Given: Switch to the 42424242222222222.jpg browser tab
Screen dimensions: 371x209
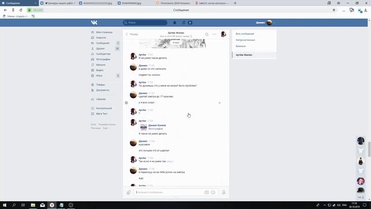Looking at the screenshot, I should click(96, 3).
